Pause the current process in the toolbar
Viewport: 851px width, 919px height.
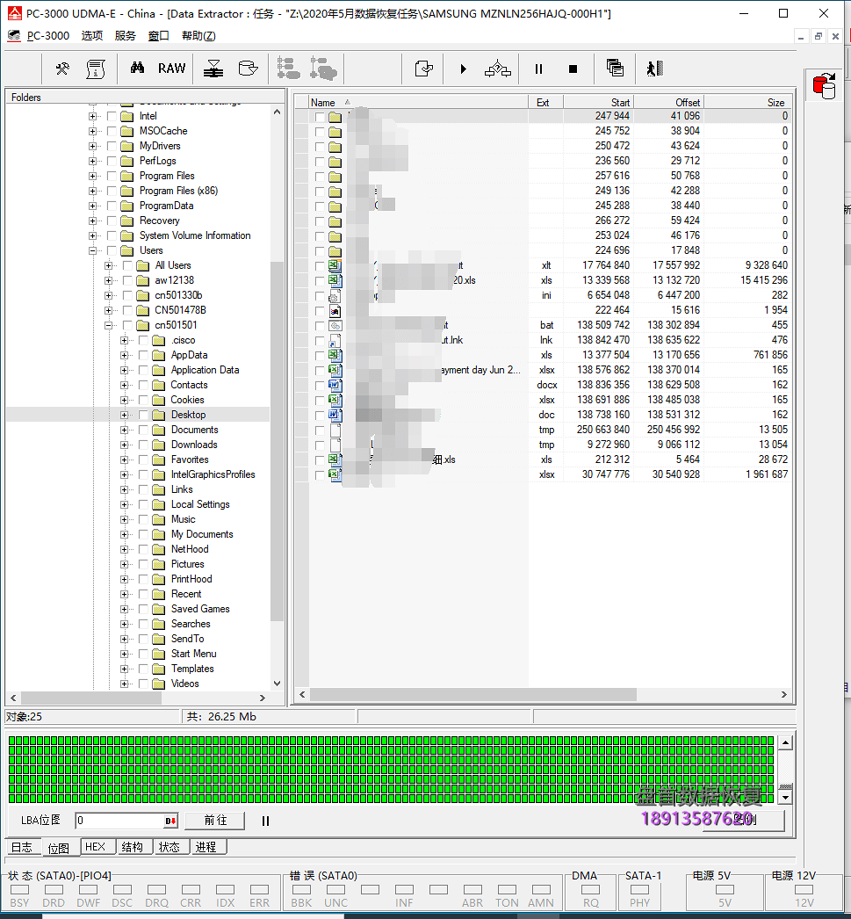[539, 69]
